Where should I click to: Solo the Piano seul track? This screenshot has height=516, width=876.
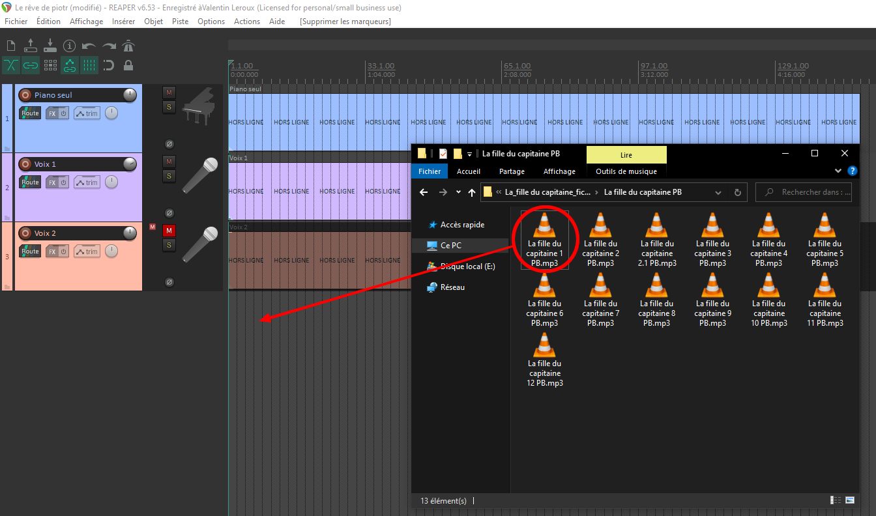coord(169,107)
